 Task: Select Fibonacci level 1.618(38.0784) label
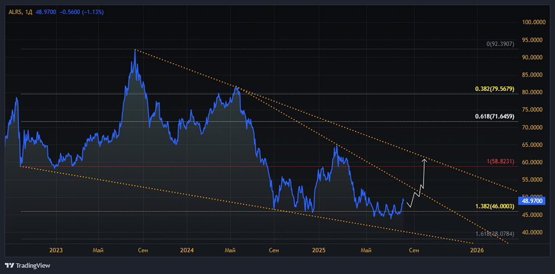pyautogui.click(x=495, y=234)
